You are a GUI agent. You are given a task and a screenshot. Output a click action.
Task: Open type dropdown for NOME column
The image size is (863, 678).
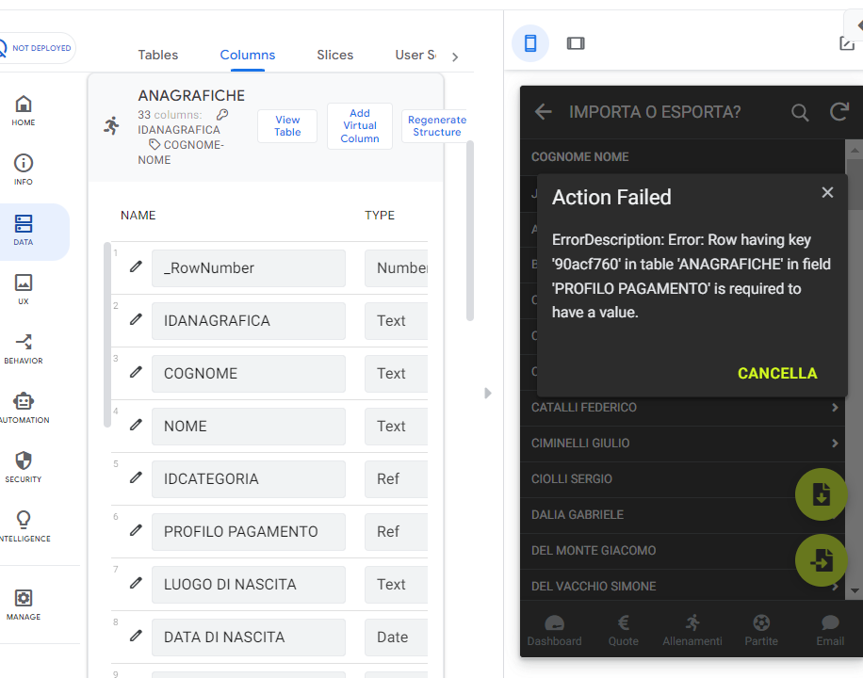(397, 426)
